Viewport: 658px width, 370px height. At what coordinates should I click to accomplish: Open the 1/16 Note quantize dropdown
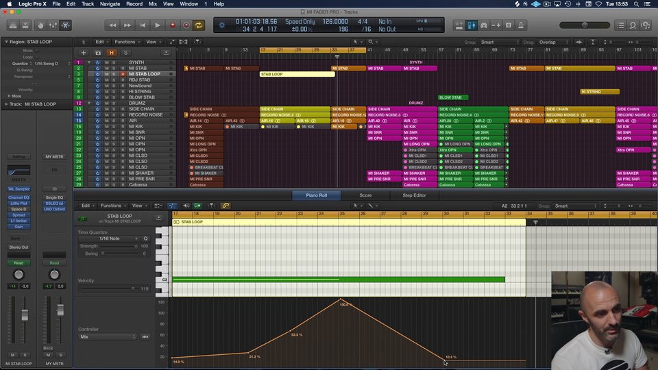[109, 238]
